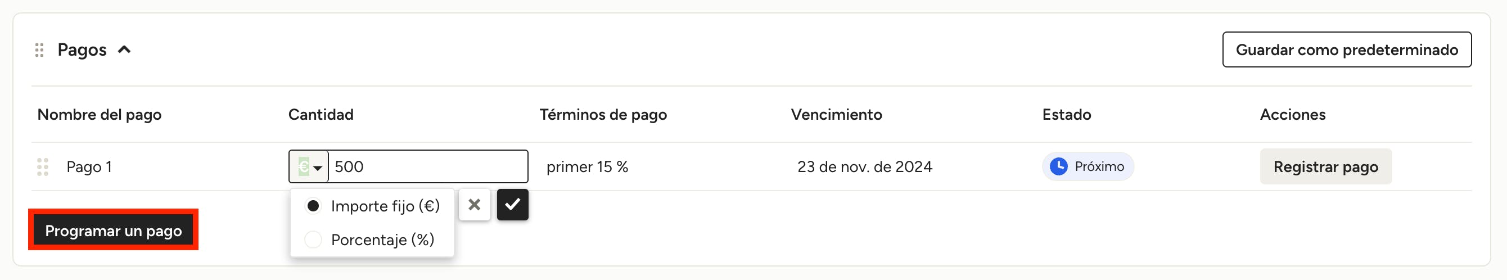Click the Cantidad column header
Viewport: 1507px width, 280px height.
(x=321, y=115)
